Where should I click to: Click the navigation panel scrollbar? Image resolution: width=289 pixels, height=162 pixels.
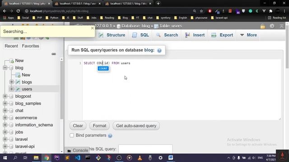(61, 90)
